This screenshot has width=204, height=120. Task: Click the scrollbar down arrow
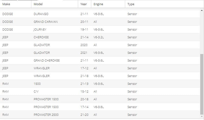pyautogui.click(x=202, y=116)
